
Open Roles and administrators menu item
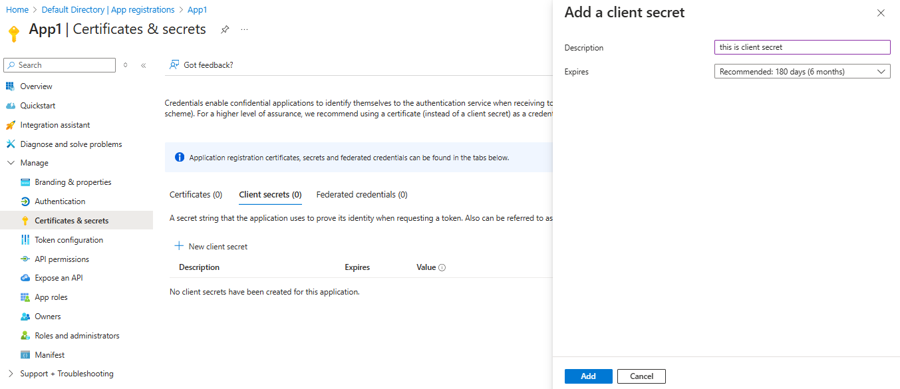click(x=76, y=336)
